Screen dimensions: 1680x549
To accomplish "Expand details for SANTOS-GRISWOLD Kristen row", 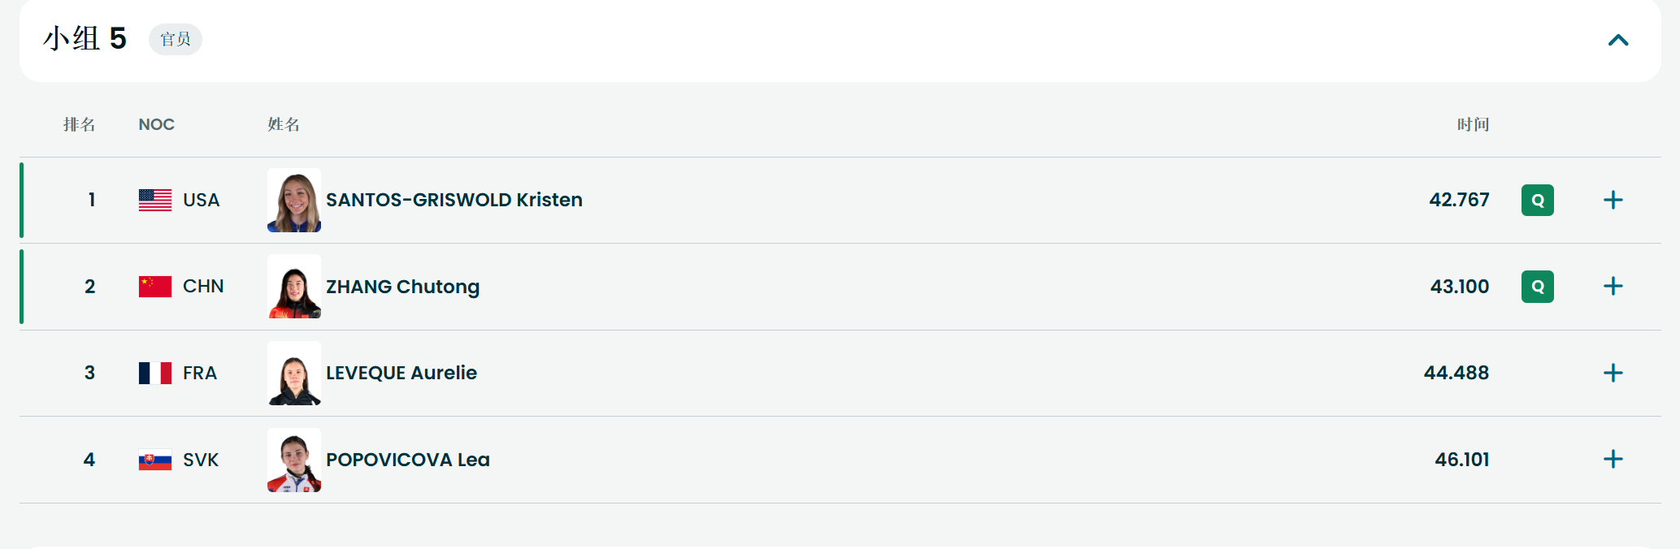I will (x=1613, y=200).
